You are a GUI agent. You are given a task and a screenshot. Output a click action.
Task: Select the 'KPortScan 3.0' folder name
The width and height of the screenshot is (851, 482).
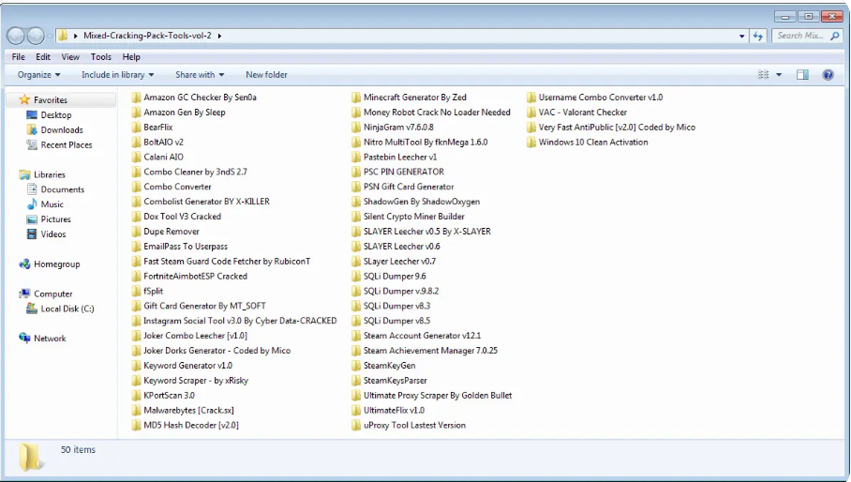[x=169, y=396]
